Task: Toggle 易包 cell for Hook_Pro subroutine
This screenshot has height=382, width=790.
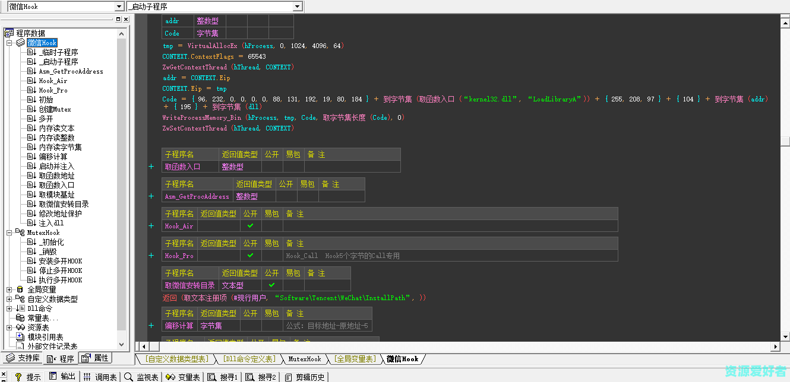Action: coord(272,256)
